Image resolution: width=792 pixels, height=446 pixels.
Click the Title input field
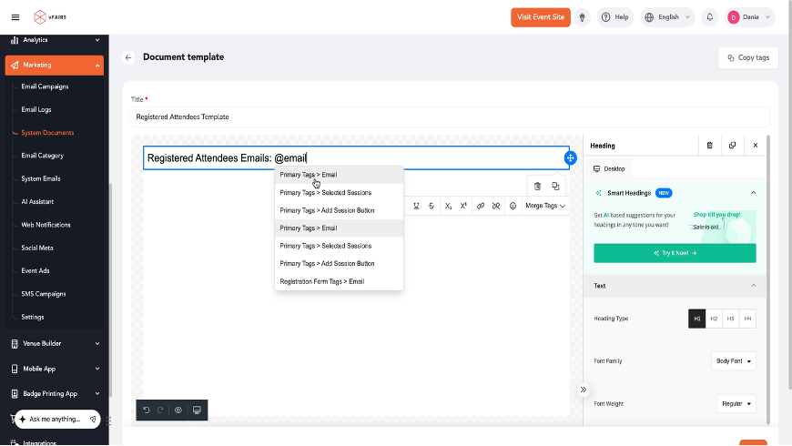point(450,117)
